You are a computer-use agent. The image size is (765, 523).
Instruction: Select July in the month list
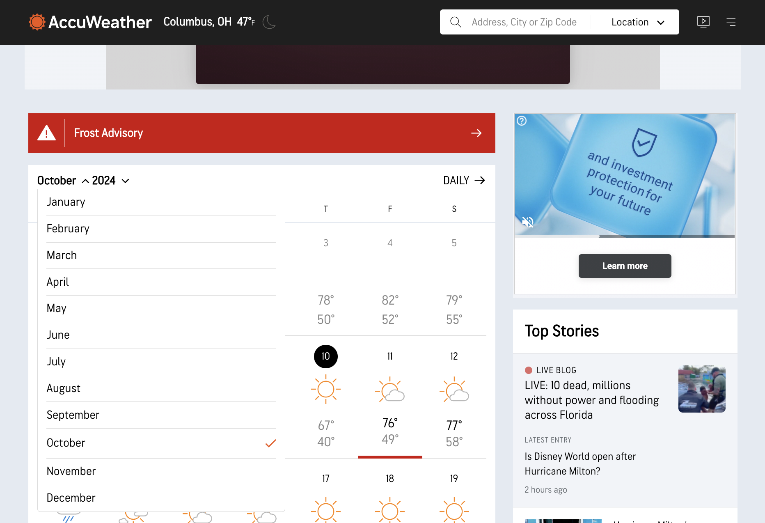pos(56,362)
